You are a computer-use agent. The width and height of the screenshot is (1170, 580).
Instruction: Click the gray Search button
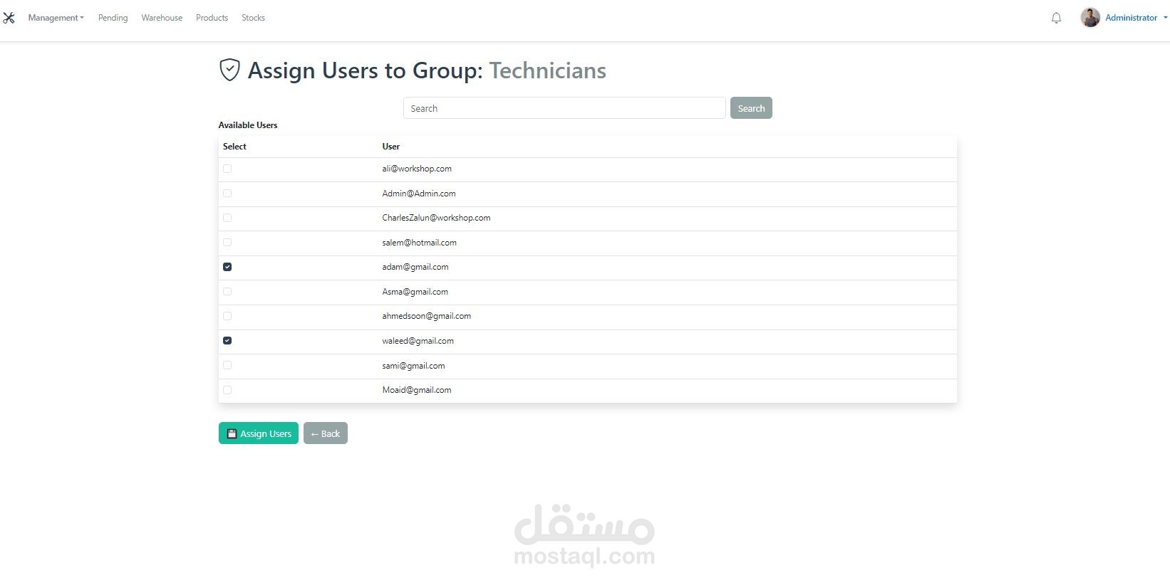pyautogui.click(x=751, y=108)
